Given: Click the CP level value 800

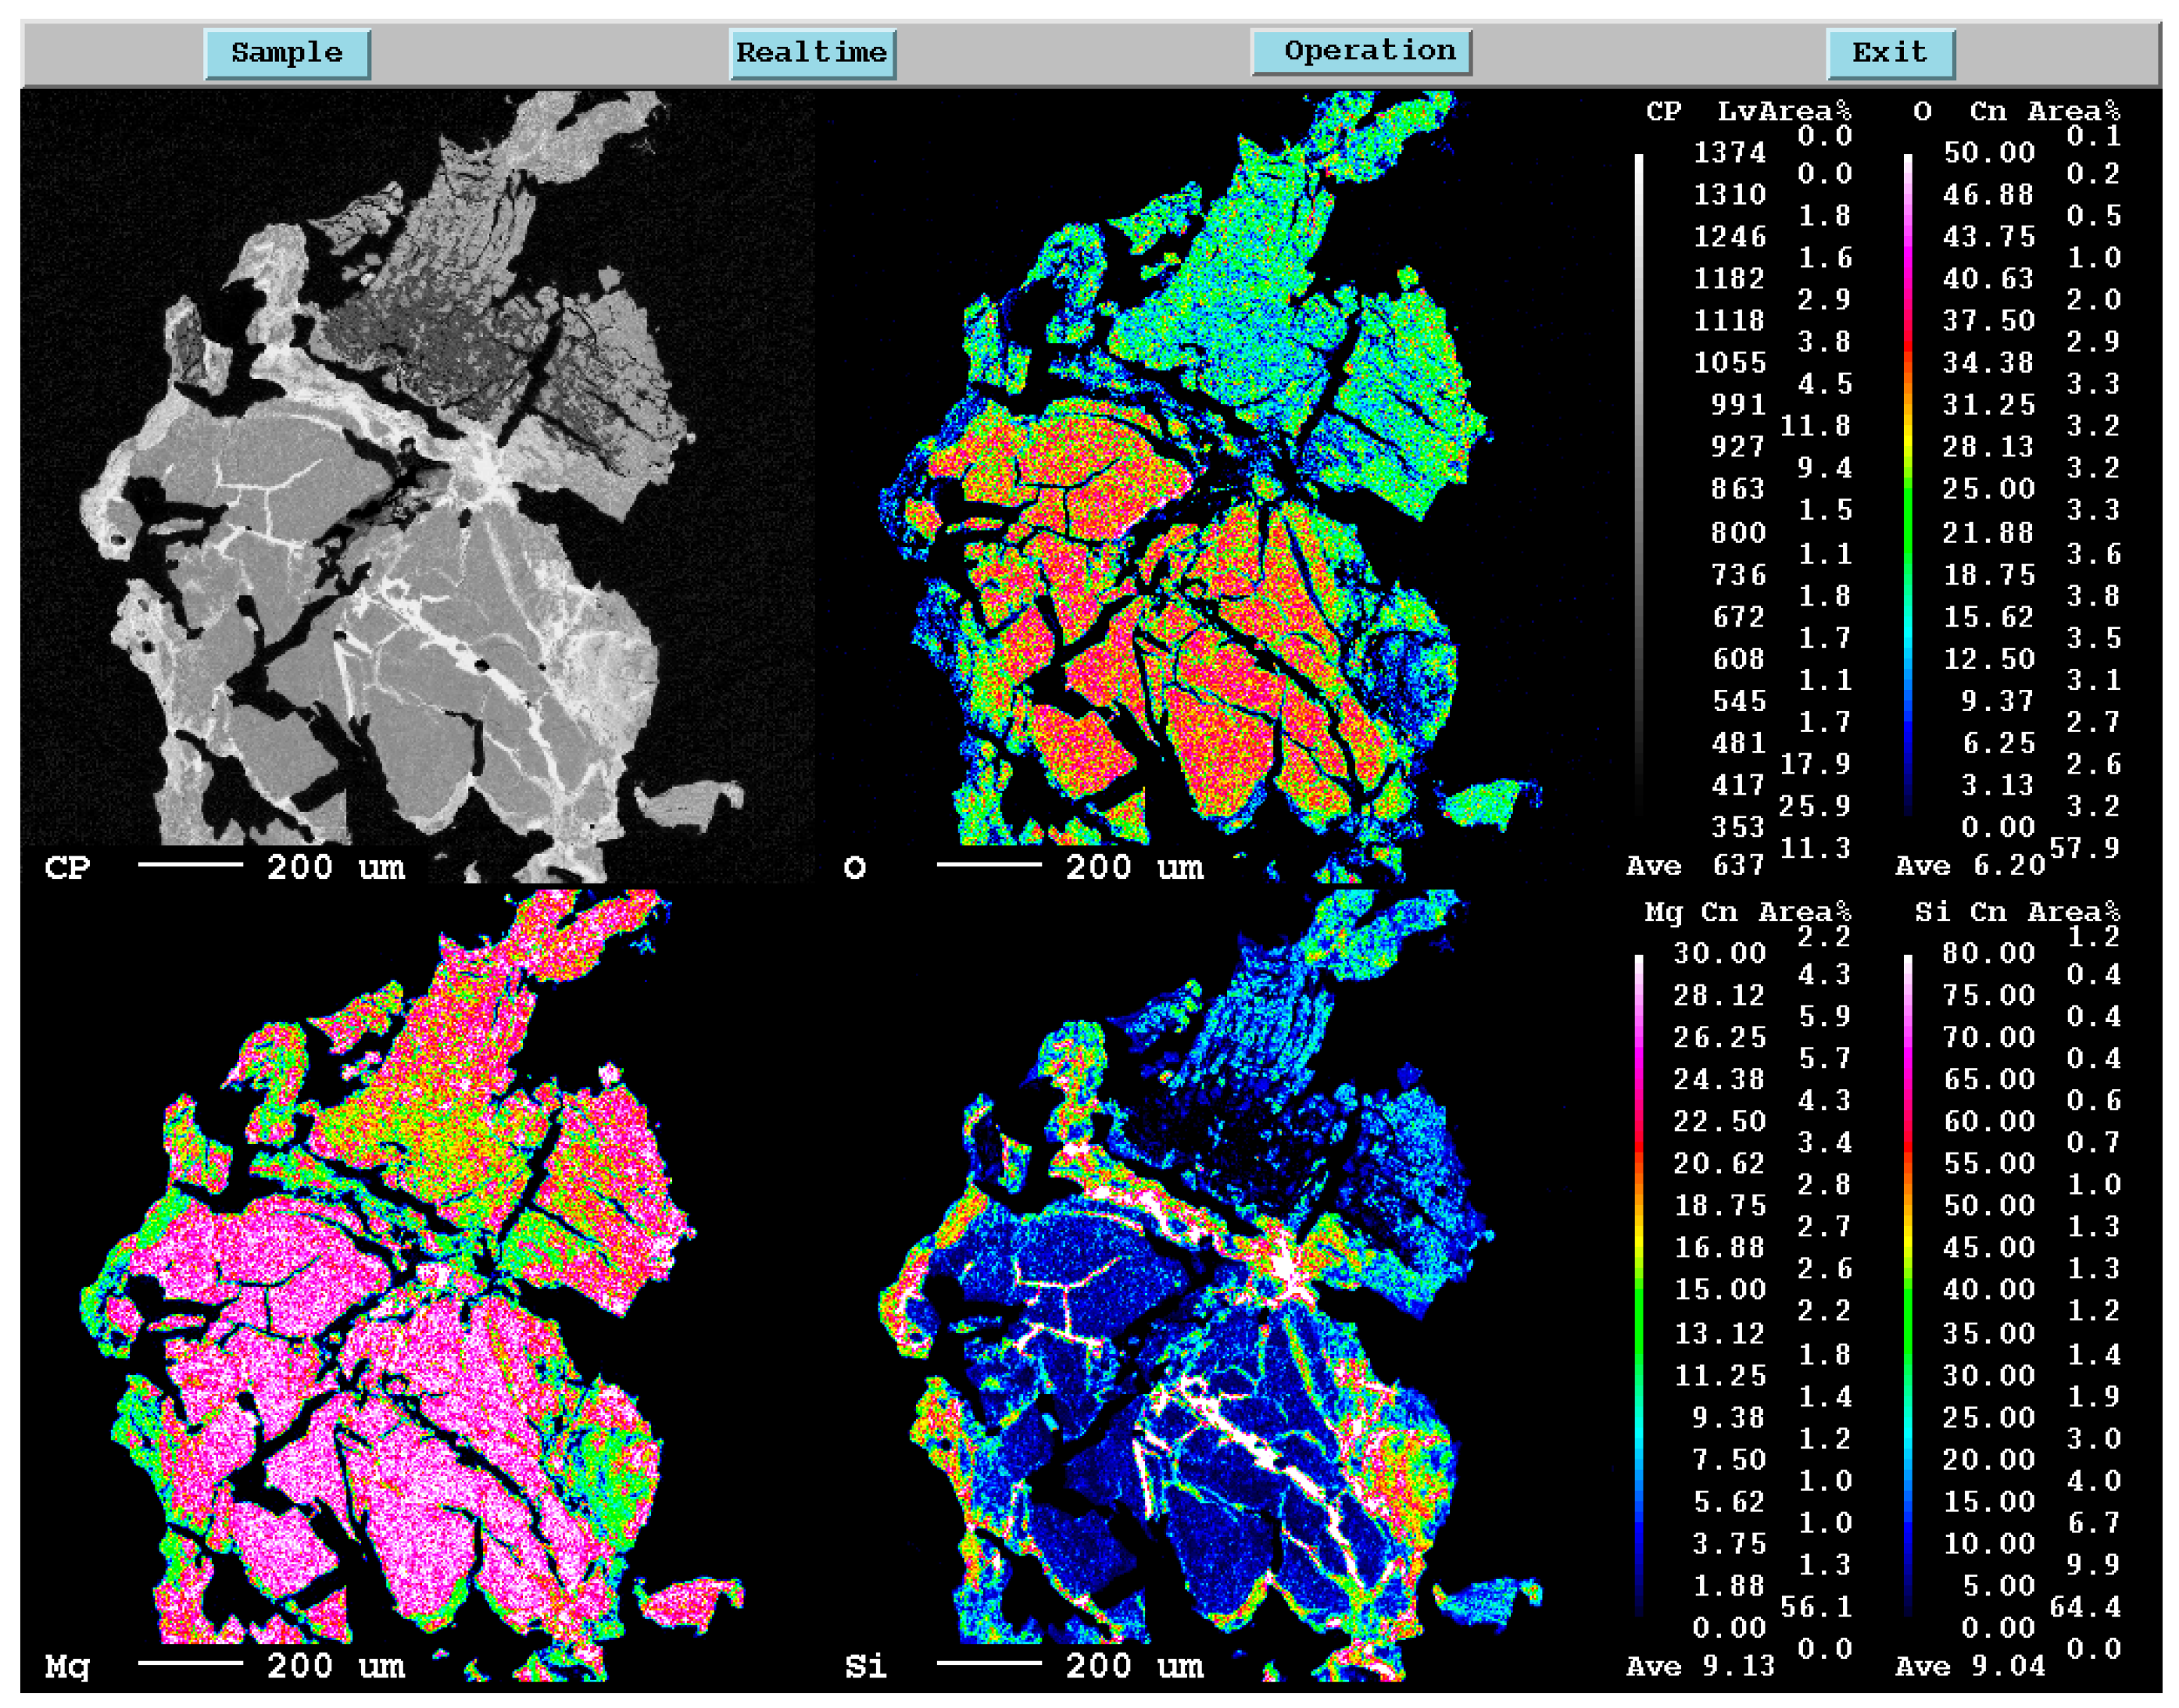Looking at the screenshot, I should (1738, 533).
